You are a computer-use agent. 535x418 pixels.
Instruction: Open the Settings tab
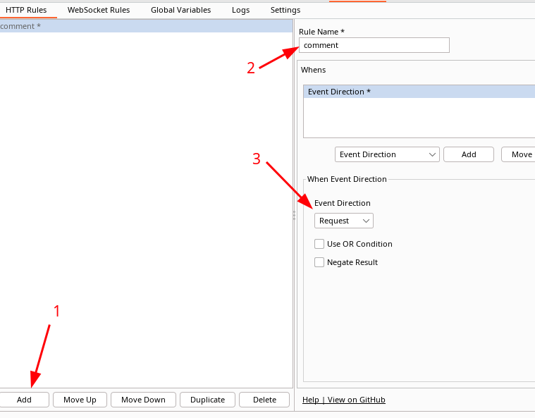coord(285,10)
